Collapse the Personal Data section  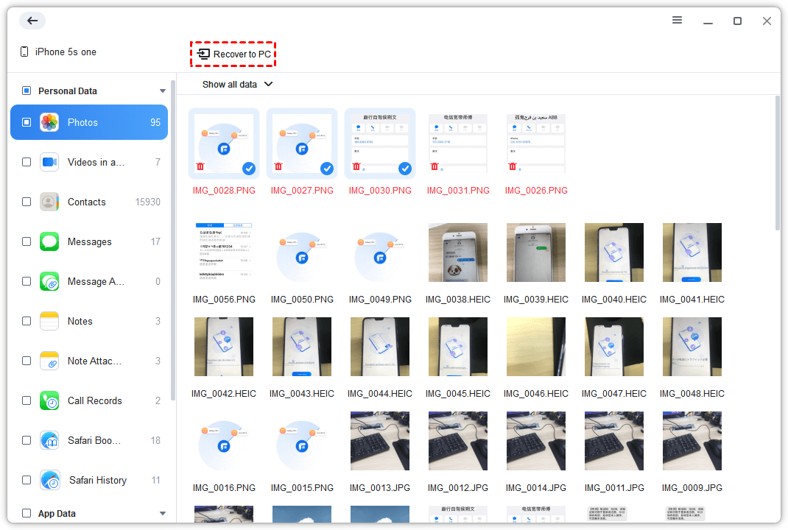click(x=163, y=91)
